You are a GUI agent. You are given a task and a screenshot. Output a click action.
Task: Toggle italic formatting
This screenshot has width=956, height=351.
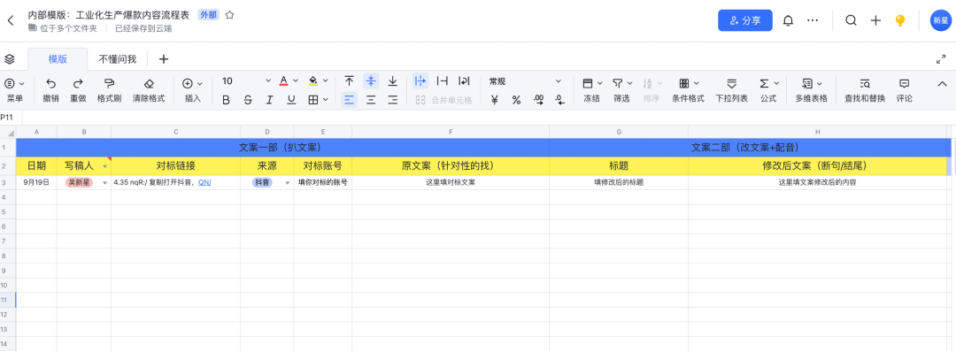click(269, 100)
